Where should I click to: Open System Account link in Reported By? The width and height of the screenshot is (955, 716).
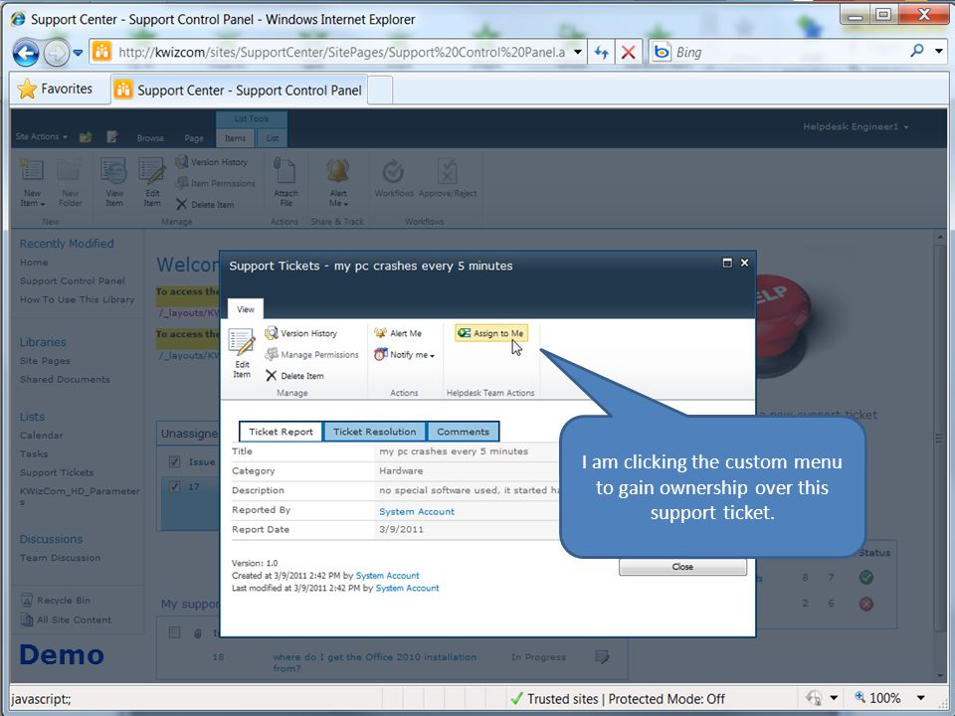(x=417, y=511)
